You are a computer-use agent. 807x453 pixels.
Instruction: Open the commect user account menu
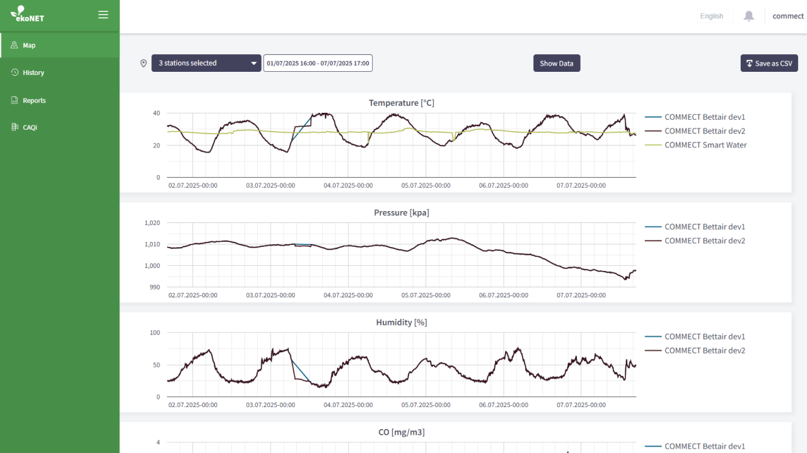(x=788, y=16)
